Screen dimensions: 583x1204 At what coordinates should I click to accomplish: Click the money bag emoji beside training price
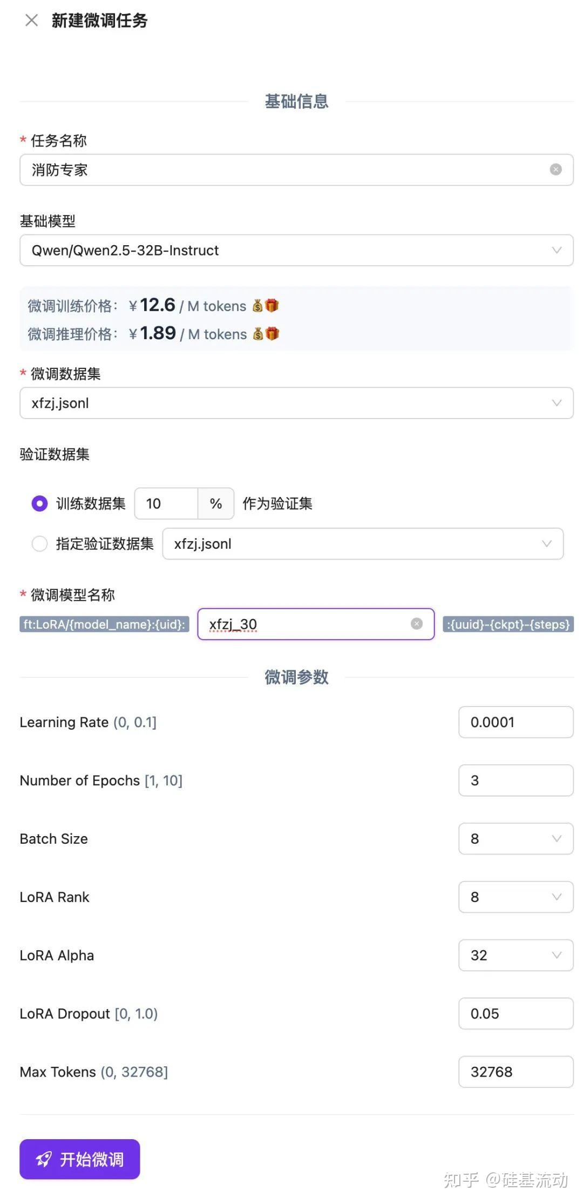(258, 306)
